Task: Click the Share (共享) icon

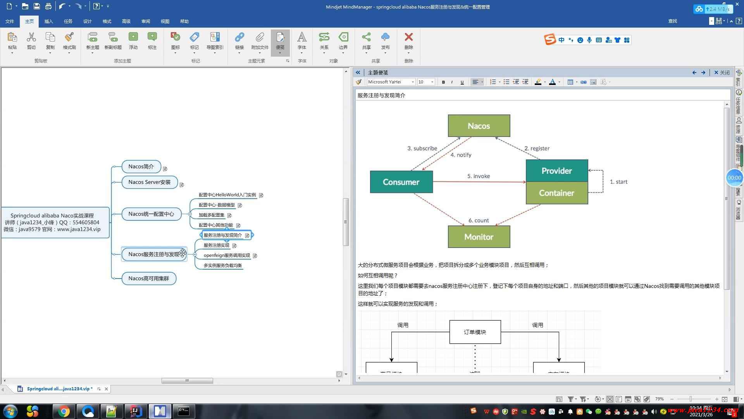Action: click(x=366, y=38)
